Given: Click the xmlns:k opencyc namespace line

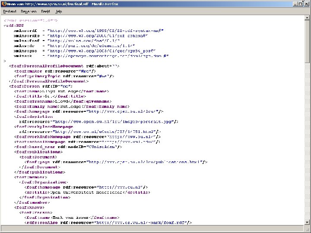Looking at the screenshot, I should (91, 56).
